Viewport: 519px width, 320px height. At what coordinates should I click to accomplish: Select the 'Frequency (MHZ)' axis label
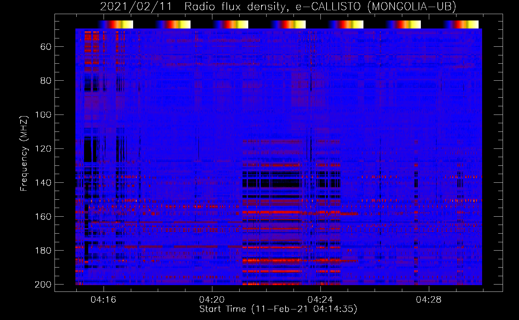[24, 153]
